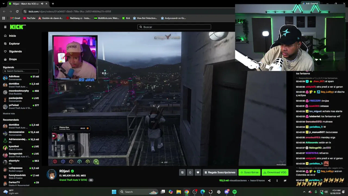
Task: Toggle the notification bell for RDjavi
Action: (190, 172)
